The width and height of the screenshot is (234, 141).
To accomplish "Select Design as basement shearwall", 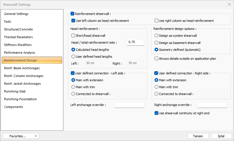I will coord(157,43).
